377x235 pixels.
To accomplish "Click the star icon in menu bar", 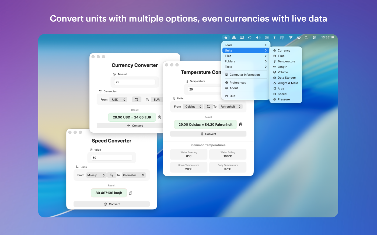I will [226, 38].
